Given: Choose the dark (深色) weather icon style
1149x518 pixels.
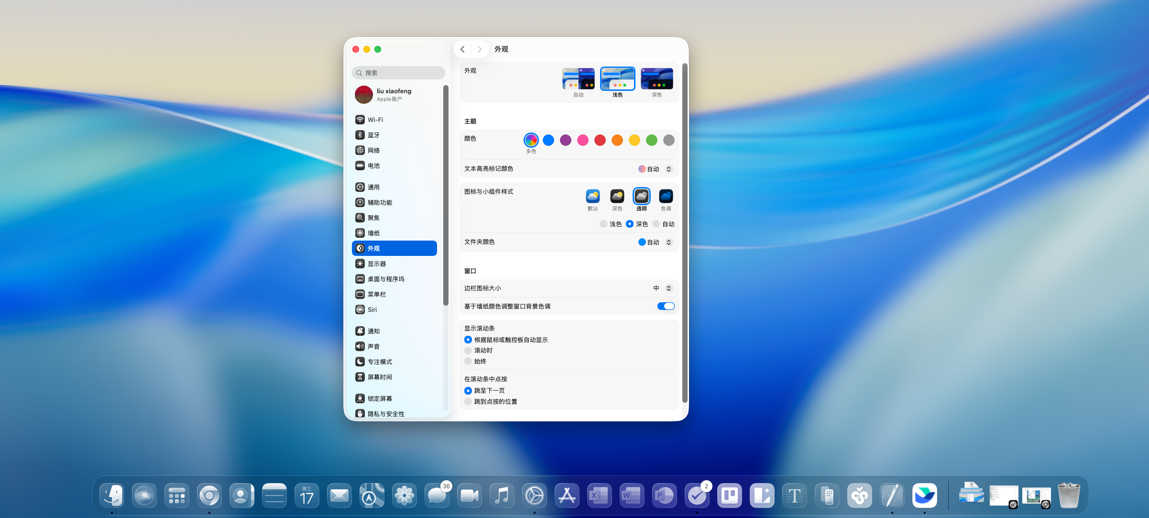Looking at the screenshot, I should [x=617, y=196].
